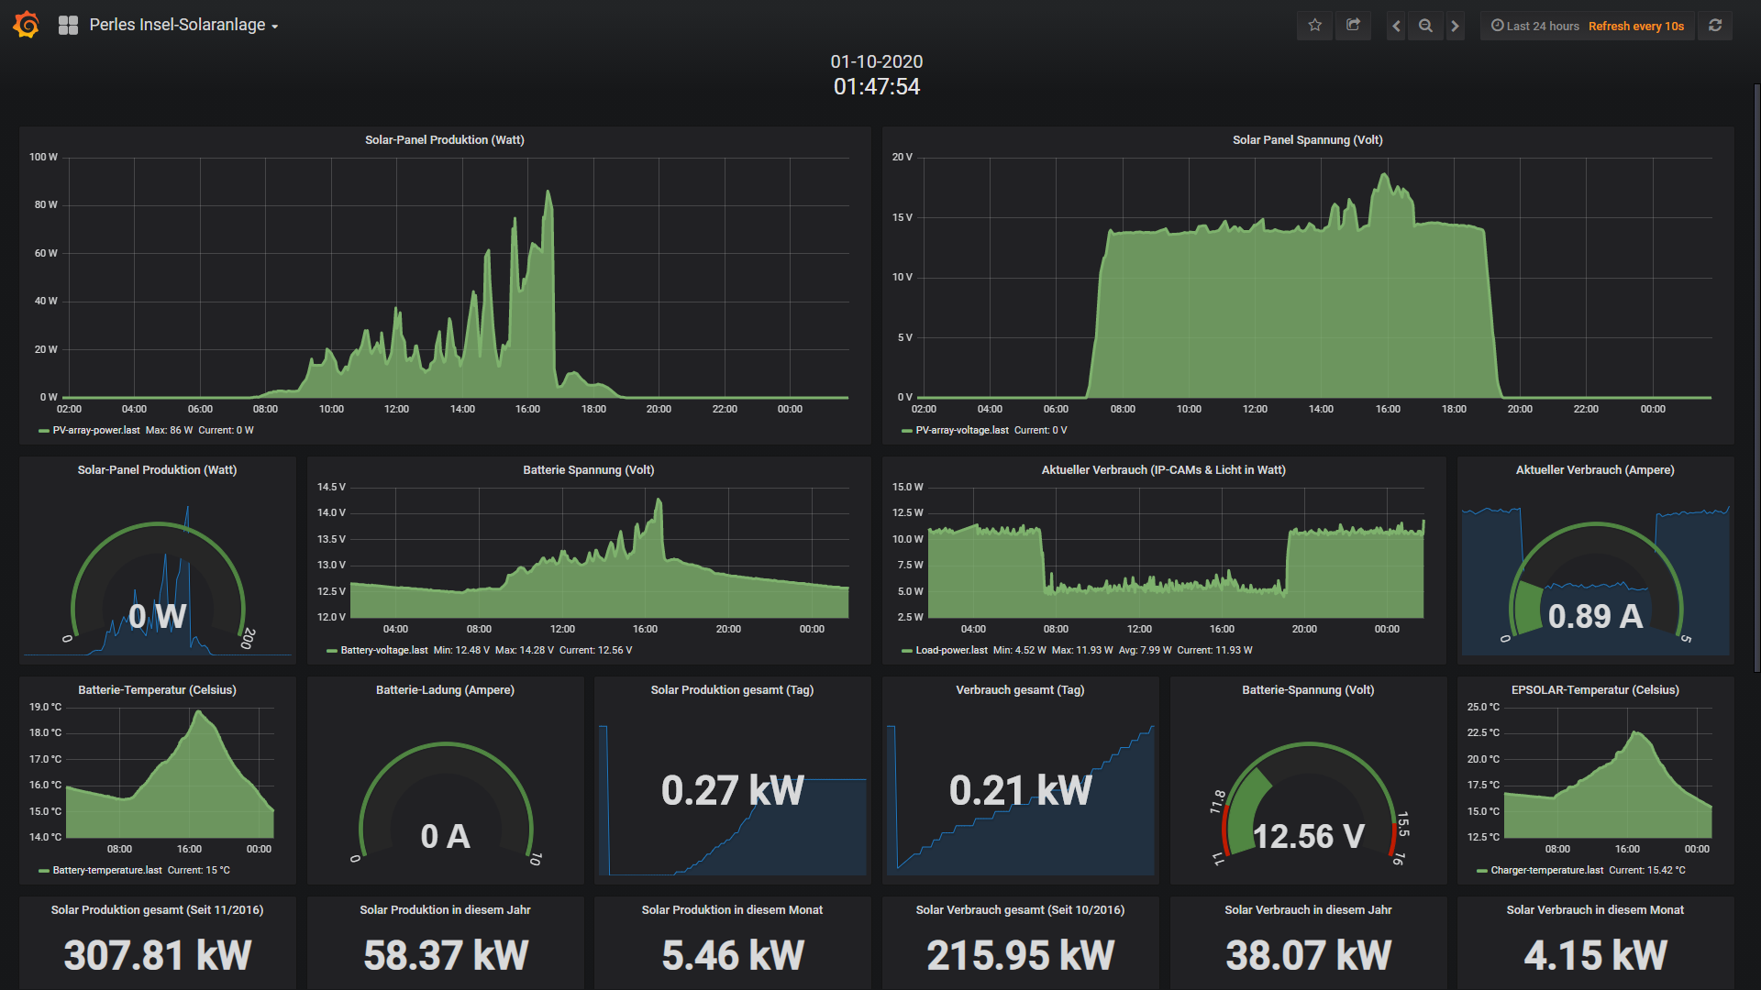Click the Grafana logo icon
The image size is (1761, 990).
point(26,25)
